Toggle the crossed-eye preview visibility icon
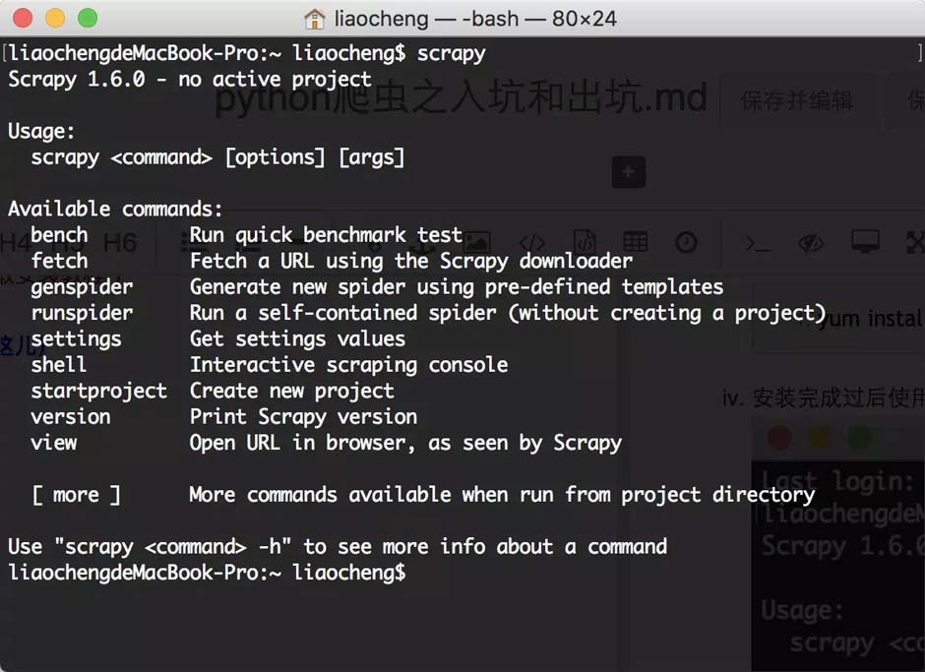 click(x=811, y=243)
